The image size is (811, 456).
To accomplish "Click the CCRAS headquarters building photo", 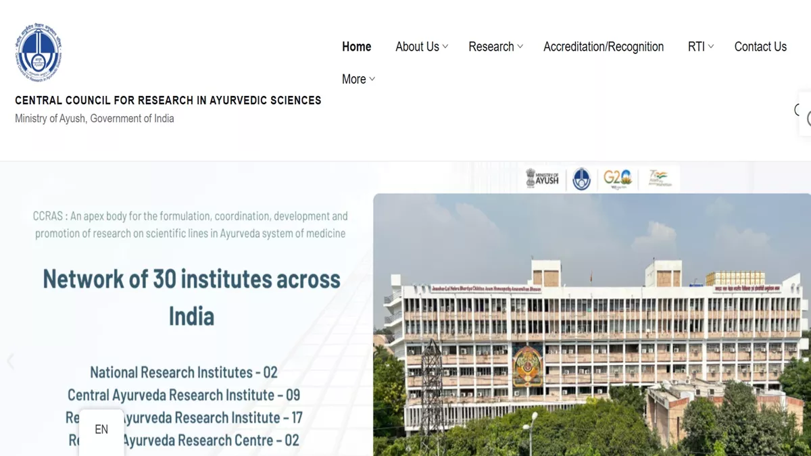I will point(592,325).
